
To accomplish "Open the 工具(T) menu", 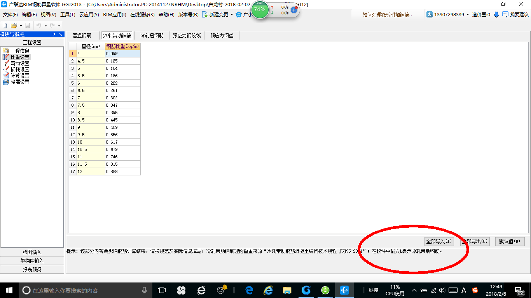I will pyautogui.click(x=68, y=14).
